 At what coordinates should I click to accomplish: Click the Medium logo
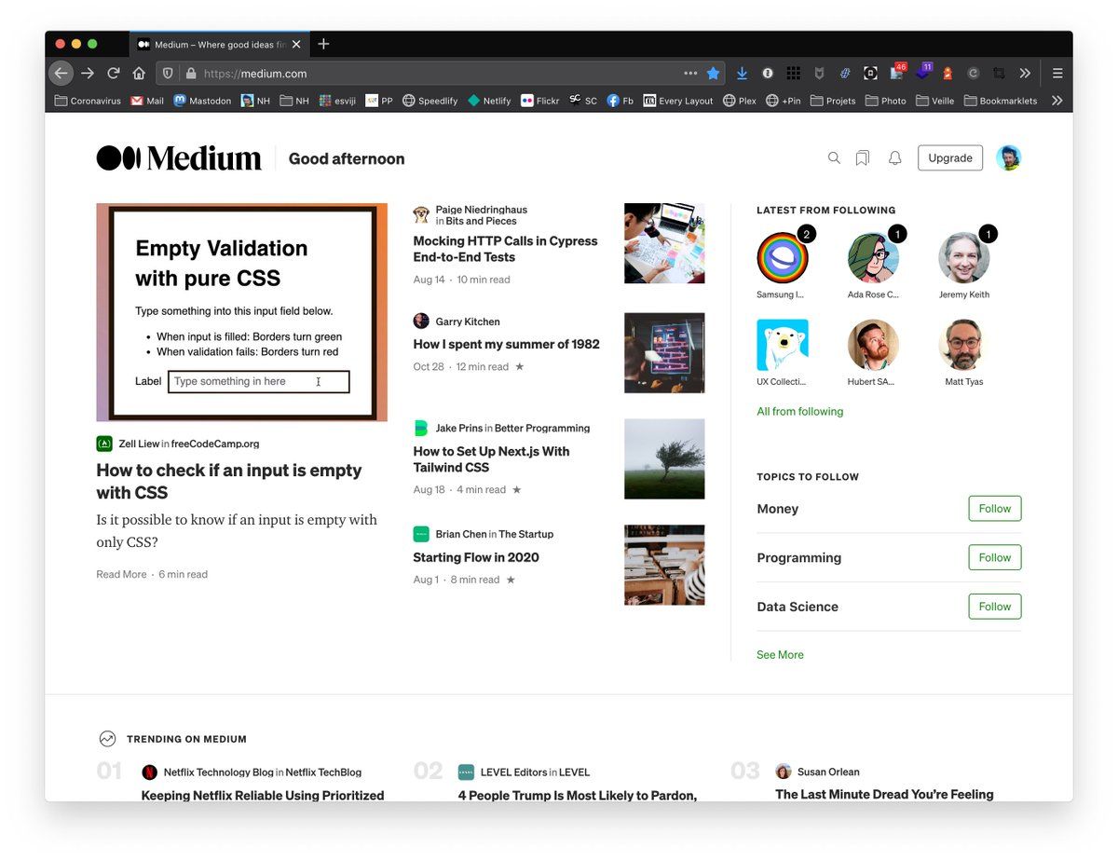179,158
